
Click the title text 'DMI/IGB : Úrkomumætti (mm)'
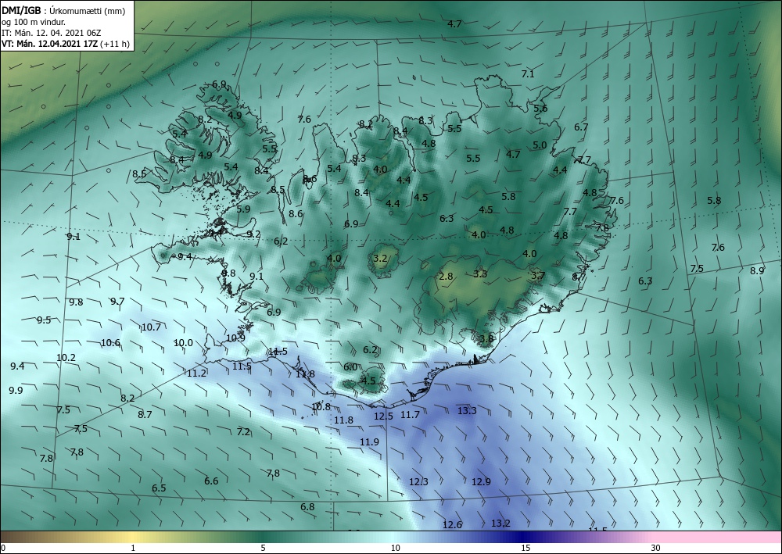(x=63, y=10)
